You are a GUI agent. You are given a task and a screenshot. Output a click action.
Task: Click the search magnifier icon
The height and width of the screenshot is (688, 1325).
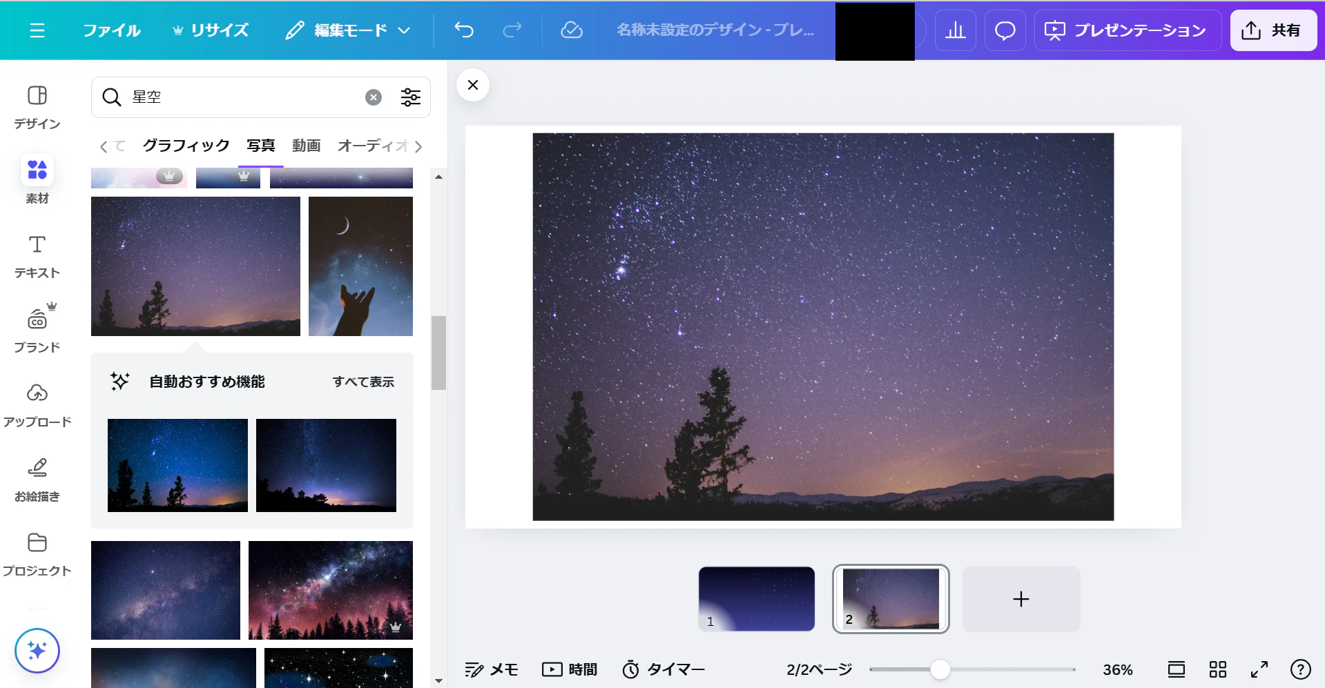click(x=111, y=97)
